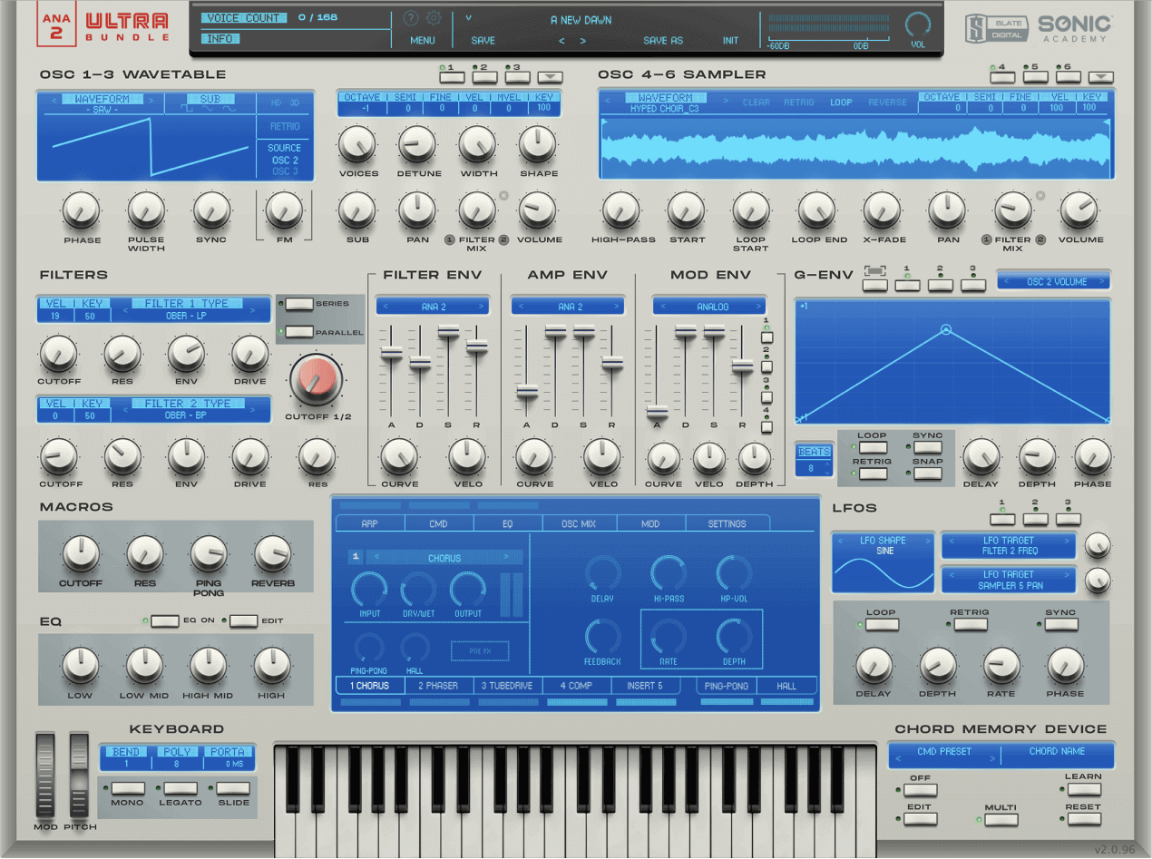Select next chorus effect with right arrow
The height and width of the screenshot is (859, 1152).
tap(506, 558)
